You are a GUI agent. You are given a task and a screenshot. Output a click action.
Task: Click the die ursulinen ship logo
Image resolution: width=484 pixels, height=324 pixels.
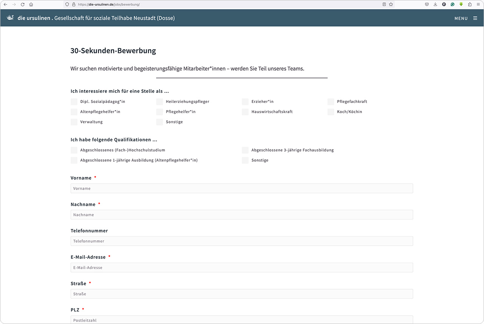pos(11,18)
